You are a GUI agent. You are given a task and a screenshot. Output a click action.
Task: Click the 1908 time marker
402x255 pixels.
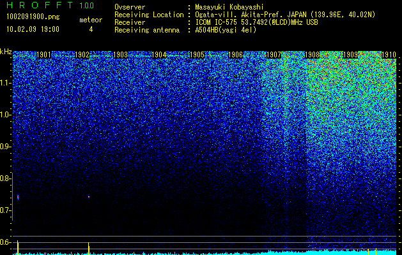pyautogui.click(x=312, y=55)
